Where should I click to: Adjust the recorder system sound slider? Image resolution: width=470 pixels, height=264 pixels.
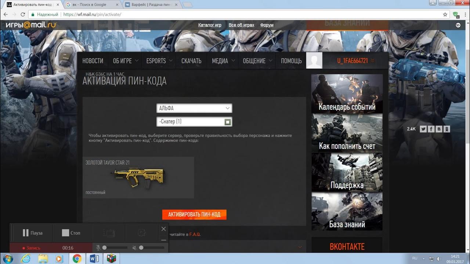(x=151, y=248)
